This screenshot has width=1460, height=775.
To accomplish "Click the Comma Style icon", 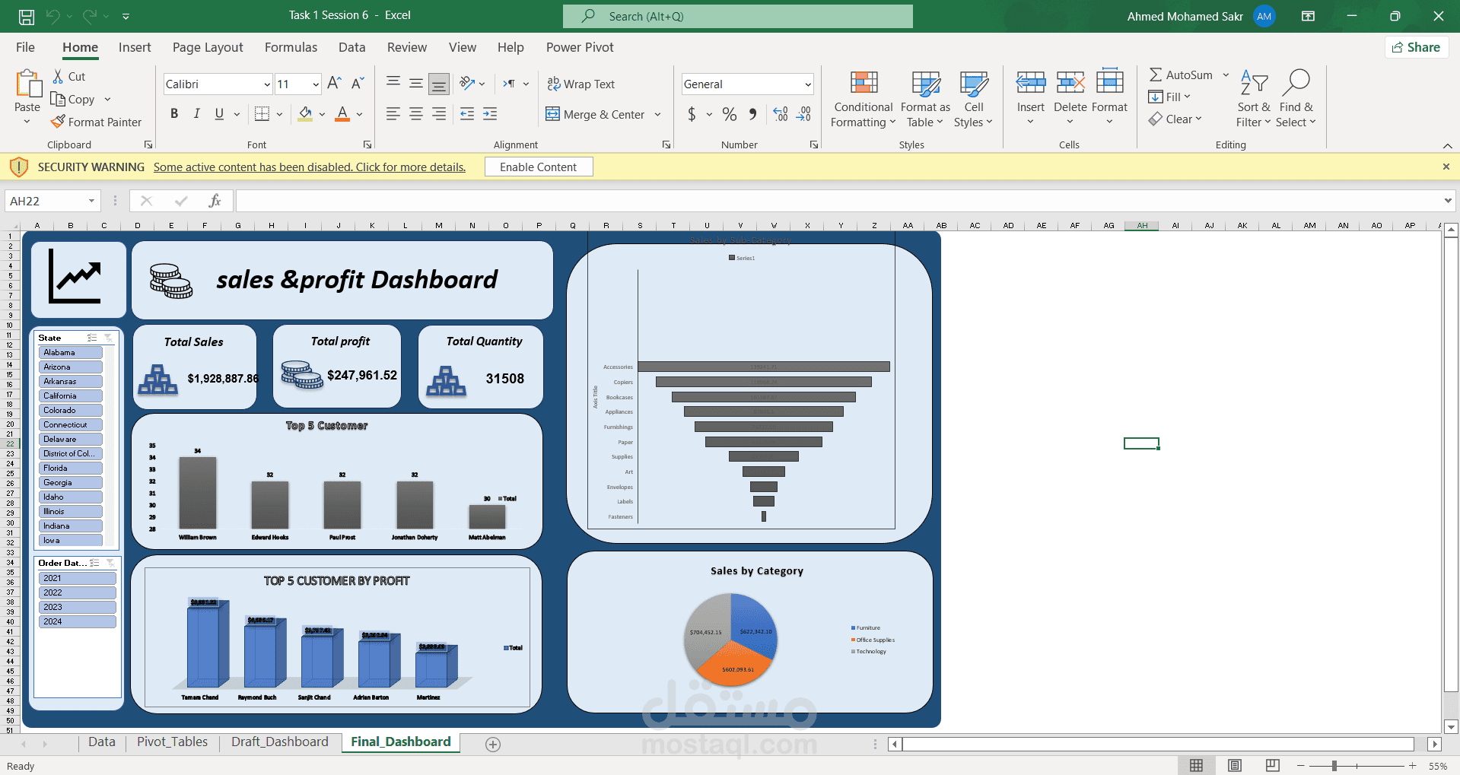I will point(752,114).
